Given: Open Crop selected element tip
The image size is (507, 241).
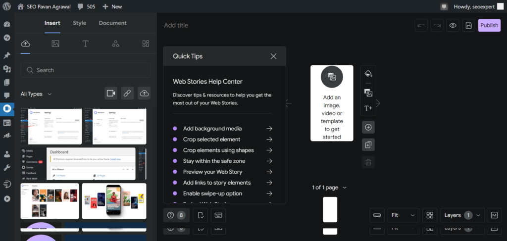Looking at the screenshot, I should tap(223, 139).
